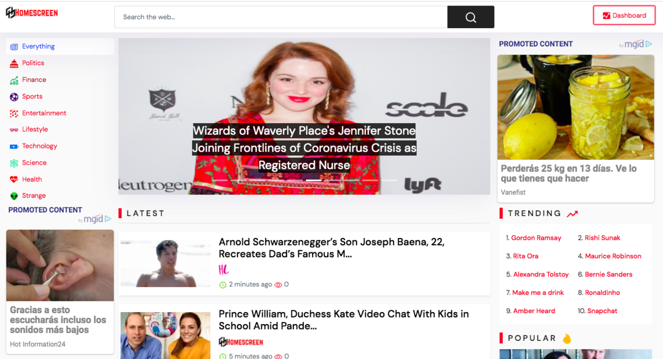663x359 pixels.
Task: Click the Lifestyle sunglasses icon
Action: 14,130
